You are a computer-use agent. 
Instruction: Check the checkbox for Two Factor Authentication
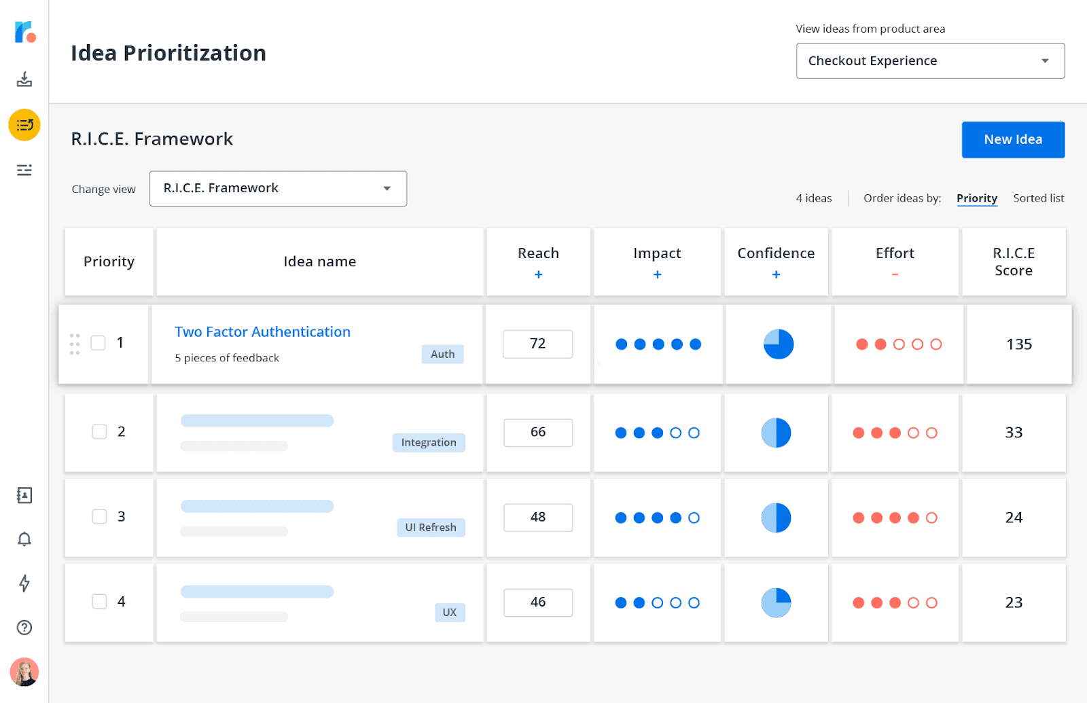tap(98, 343)
